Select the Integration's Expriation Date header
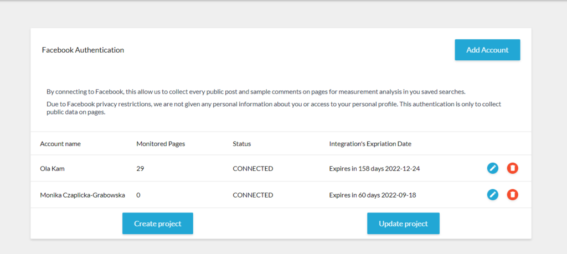Image resolution: width=567 pixels, height=254 pixels. tap(370, 144)
